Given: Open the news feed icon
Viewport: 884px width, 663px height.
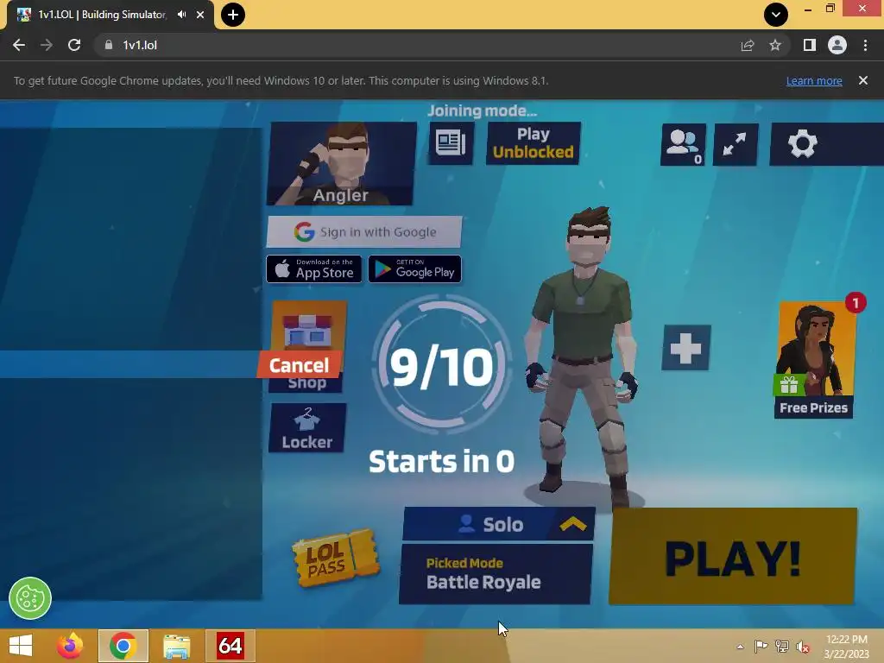Looking at the screenshot, I should [x=451, y=143].
